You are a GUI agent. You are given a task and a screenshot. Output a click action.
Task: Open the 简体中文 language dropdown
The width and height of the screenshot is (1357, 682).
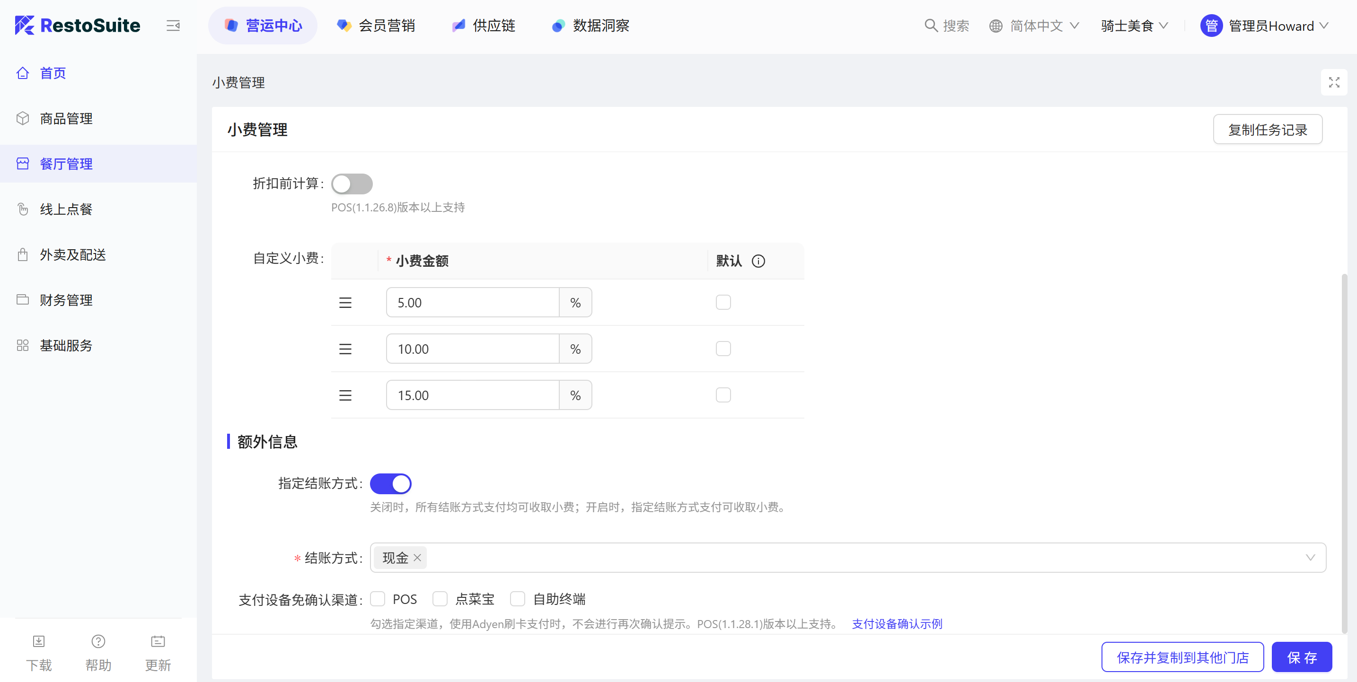pyautogui.click(x=1035, y=26)
